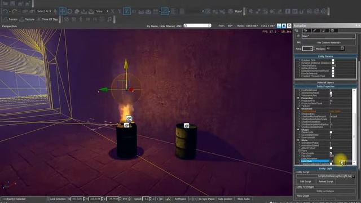Toggle the Outdoor Only checkbox
This screenshot has height=203, width=361.
tap(333, 60)
